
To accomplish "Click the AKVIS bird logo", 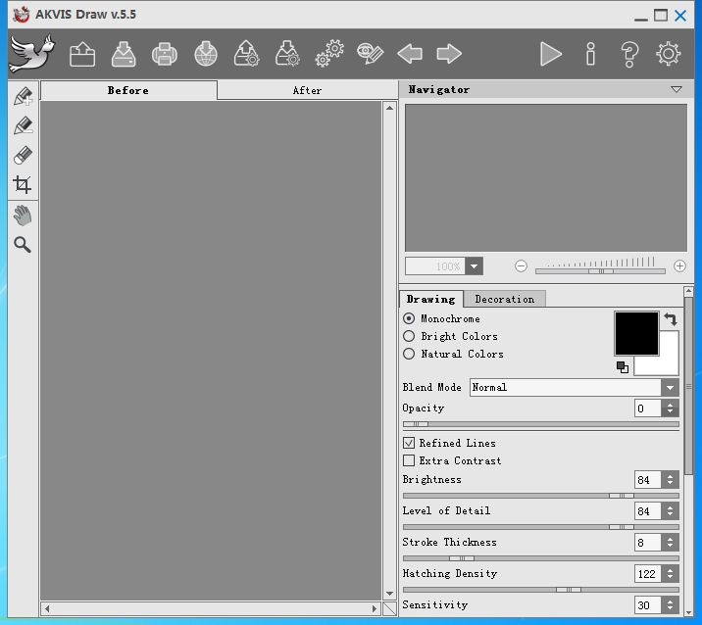I will click(x=32, y=53).
